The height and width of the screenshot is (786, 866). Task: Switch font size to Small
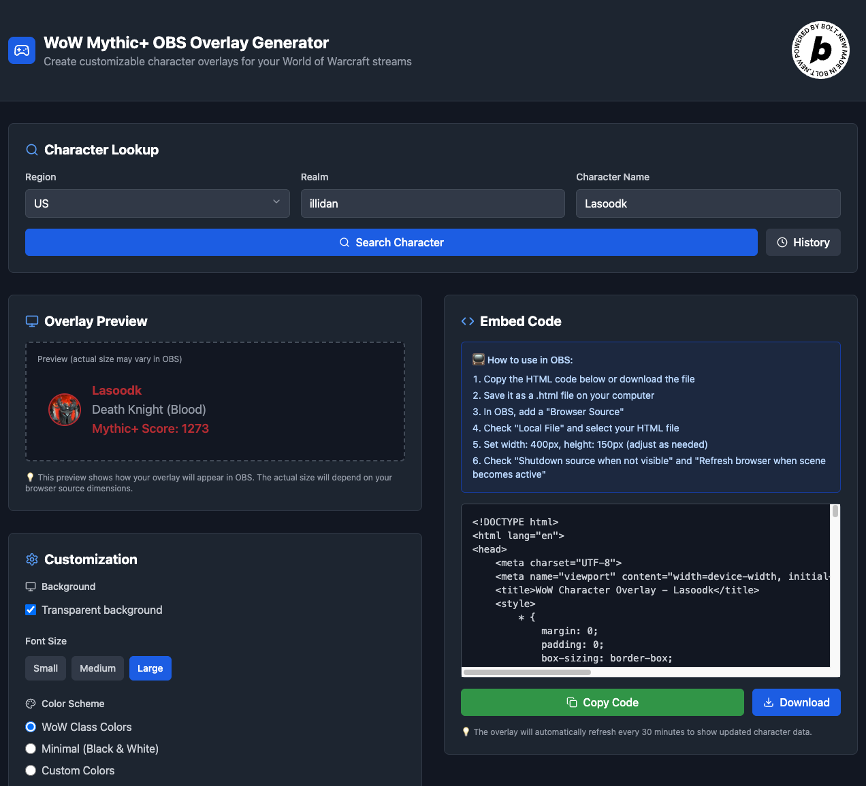(x=45, y=668)
